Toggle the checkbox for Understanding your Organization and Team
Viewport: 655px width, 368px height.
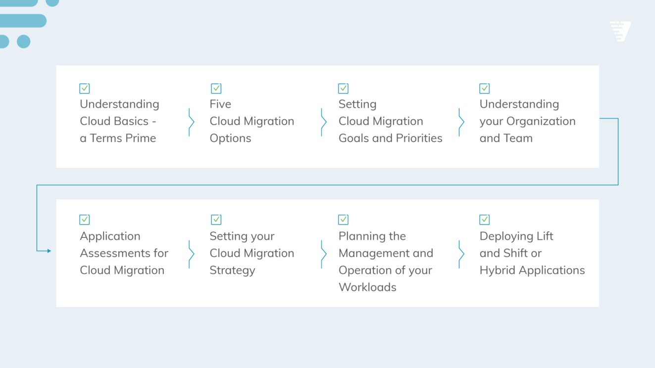pos(484,88)
